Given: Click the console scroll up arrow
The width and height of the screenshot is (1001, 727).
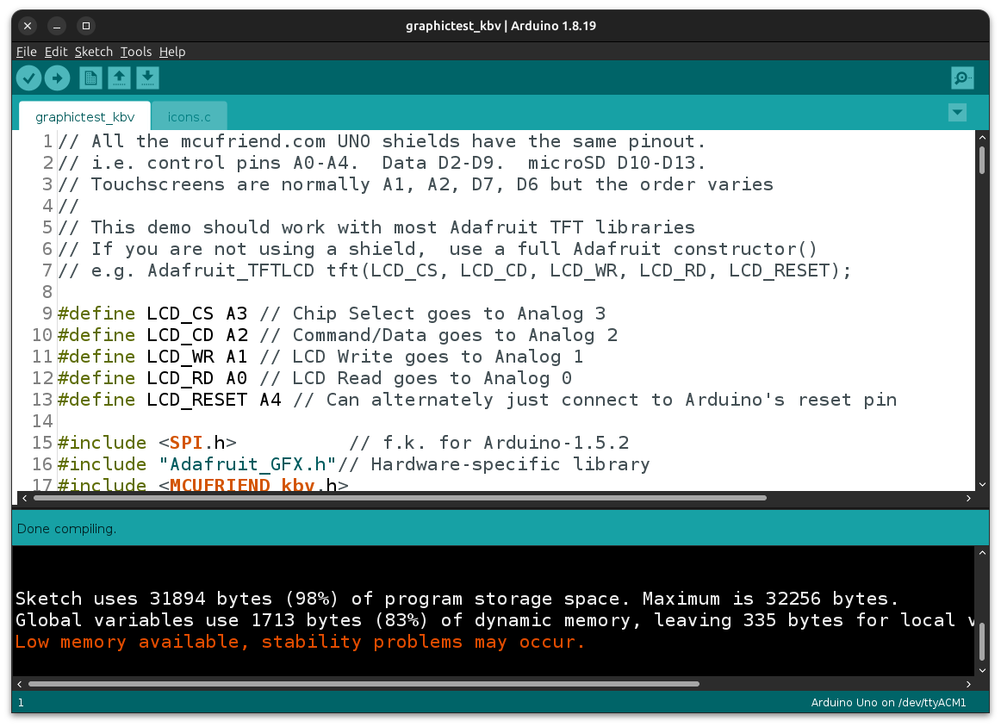Looking at the screenshot, I should (982, 553).
